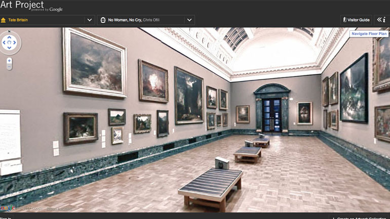Walk toward the blue double doors at the far end
Viewport: 390px width, 219px height.
(272, 115)
